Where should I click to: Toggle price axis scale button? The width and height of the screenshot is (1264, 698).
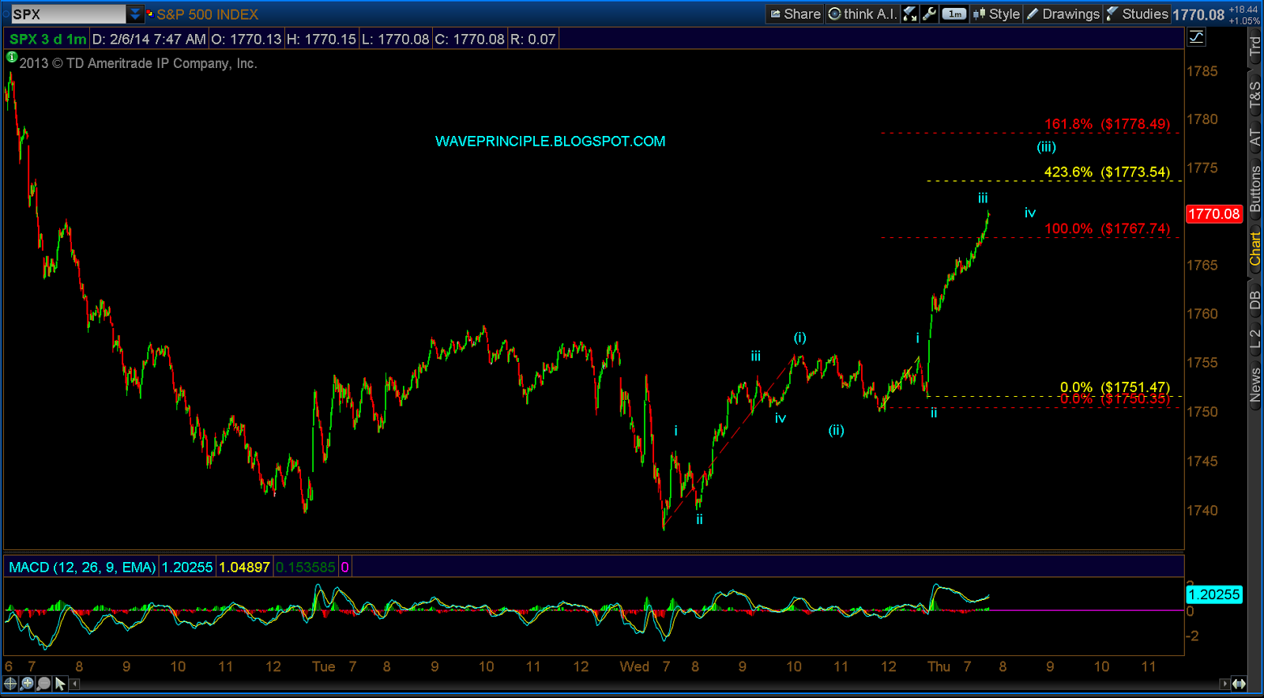pos(1197,37)
